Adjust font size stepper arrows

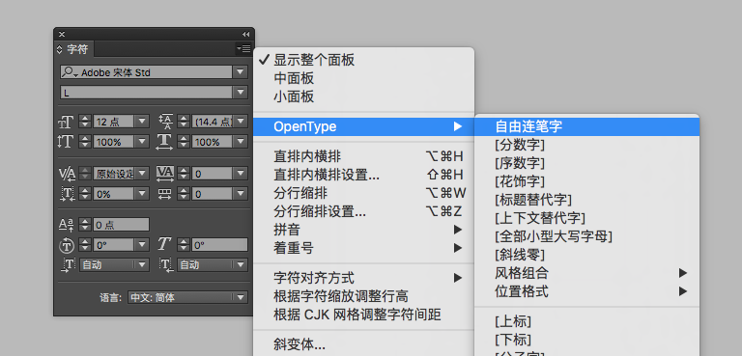85,122
